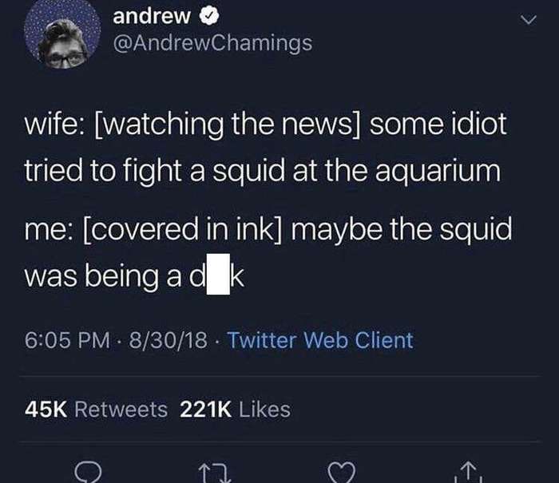Click the verified checkmark badge
The height and width of the screenshot is (483, 559).
click(x=208, y=16)
